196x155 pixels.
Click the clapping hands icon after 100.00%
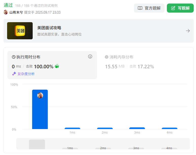57,66
